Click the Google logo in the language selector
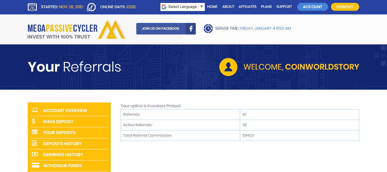The width and height of the screenshot is (387, 172). 164,7
